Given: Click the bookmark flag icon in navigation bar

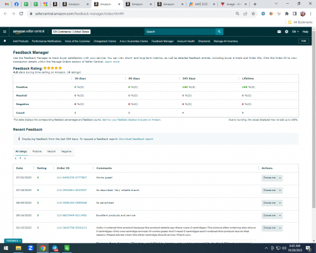Looking at the screenshot, I should click(5, 41).
